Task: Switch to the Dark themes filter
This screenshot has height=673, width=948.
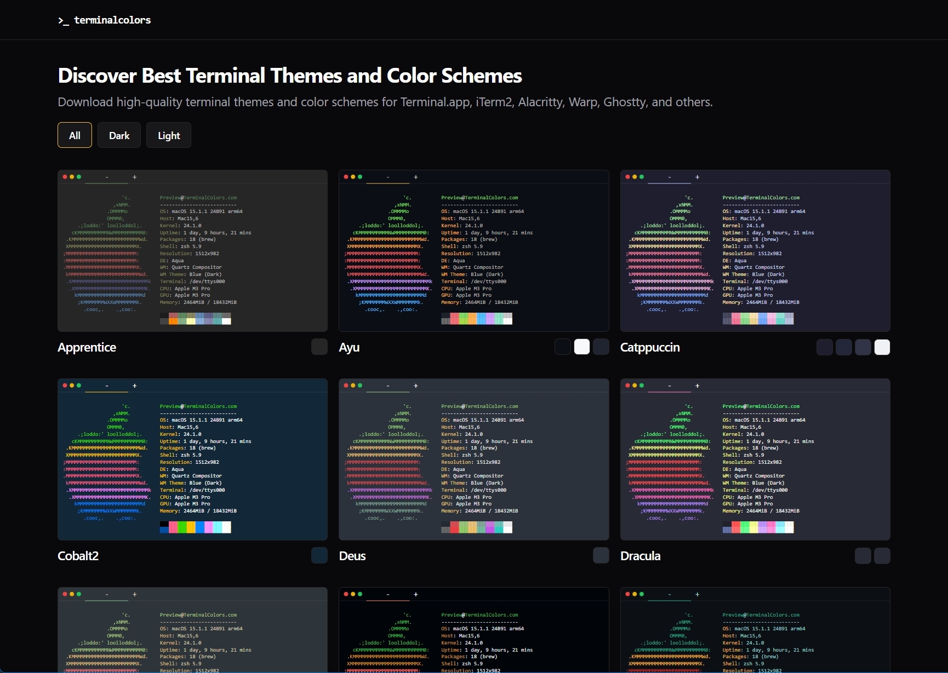Action: point(118,135)
